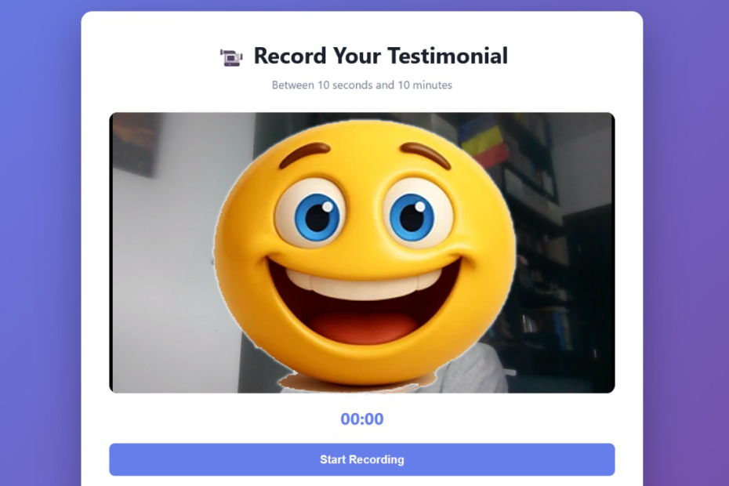
Task: Click the yellow smiley emoji face overlay
Action: (364, 253)
